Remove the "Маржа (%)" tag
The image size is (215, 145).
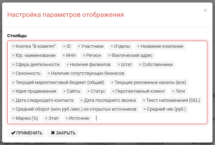tap(13, 119)
